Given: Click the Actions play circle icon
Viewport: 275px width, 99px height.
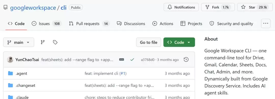Looking at the screenshot, I should 155,24.
